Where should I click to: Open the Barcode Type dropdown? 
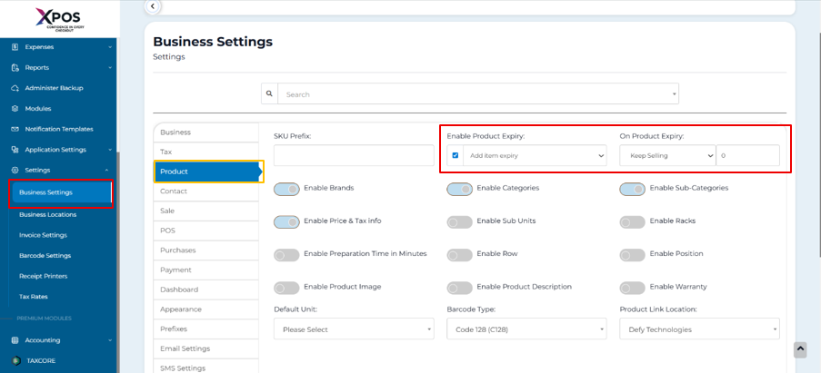pos(526,329)
